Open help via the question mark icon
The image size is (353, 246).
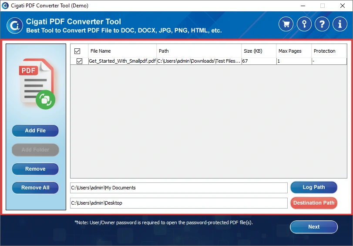(322, 24)
